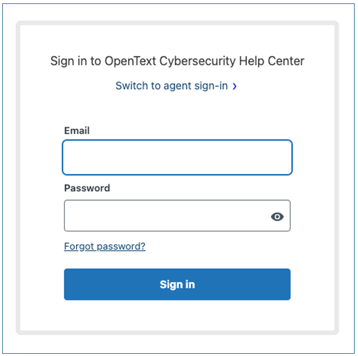The height and width of the screenshot is (356, 358).
Task: Open the Forgot password? link
Action: (x=105, y=247)
